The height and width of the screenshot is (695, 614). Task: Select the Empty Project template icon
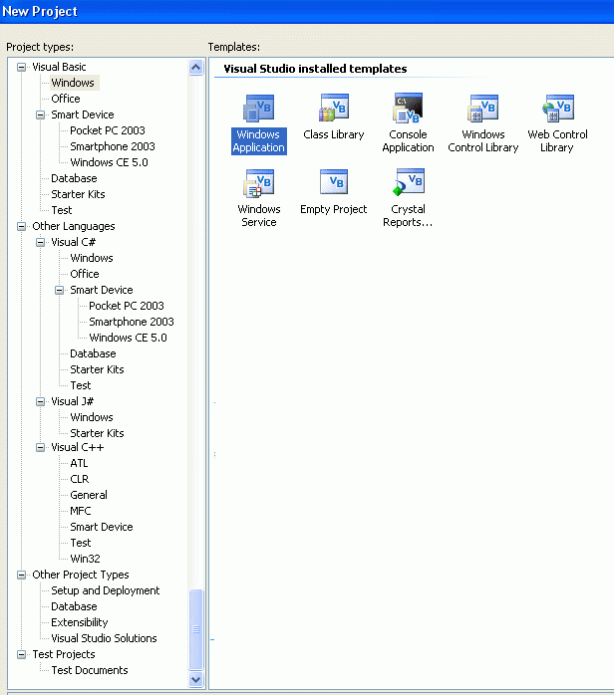click(333, 183)
